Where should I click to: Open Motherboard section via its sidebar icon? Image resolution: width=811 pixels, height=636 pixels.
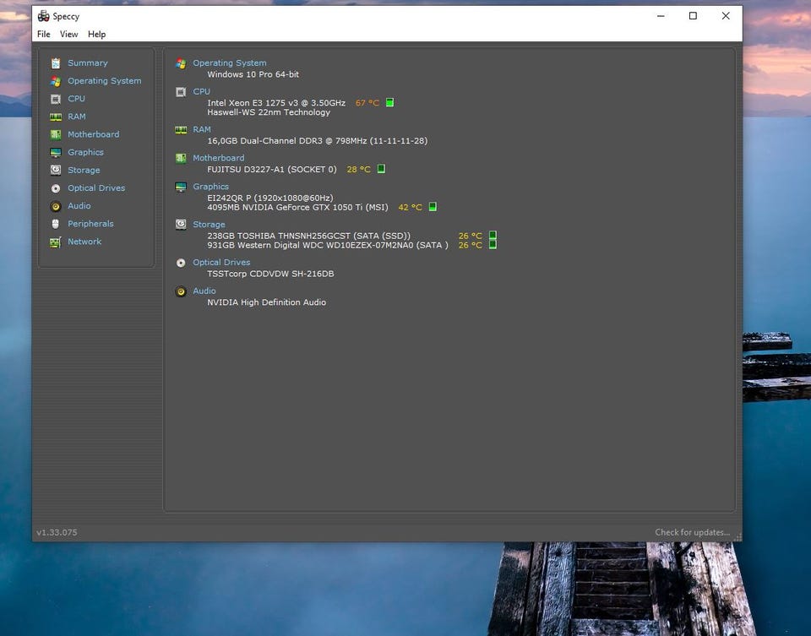tap(56, 134)
